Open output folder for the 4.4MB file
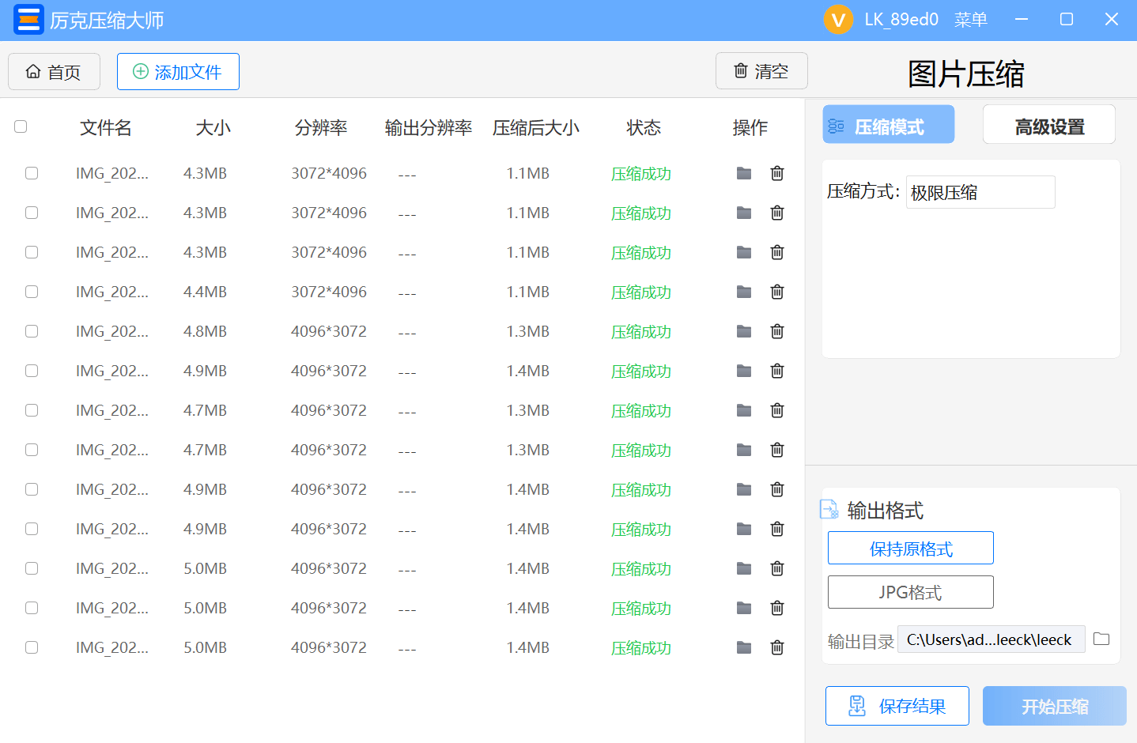Viewport: 1137px width, 743px height. click(744, 292)
